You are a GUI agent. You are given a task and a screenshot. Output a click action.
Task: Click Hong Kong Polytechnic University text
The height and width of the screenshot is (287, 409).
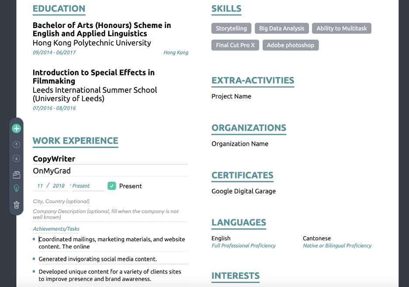click(x=92, y=43)
